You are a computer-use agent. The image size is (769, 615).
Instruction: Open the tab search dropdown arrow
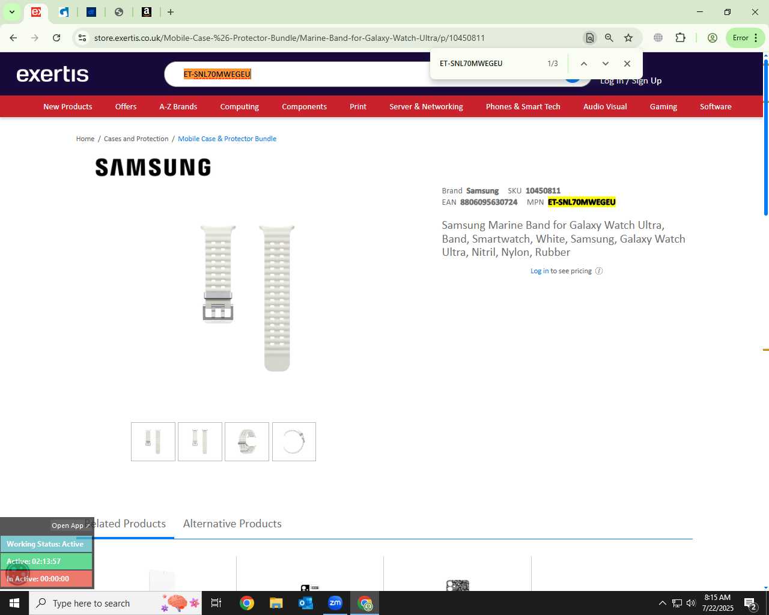click(x=11, y=12)
